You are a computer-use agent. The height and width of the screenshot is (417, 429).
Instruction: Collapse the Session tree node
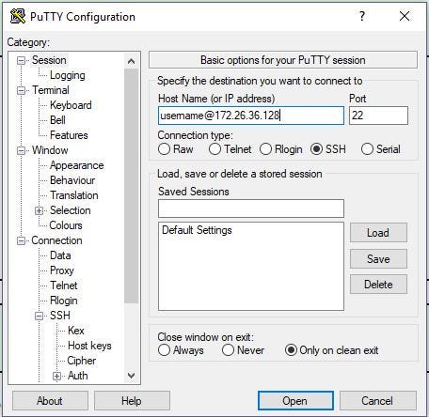[21, 60]
